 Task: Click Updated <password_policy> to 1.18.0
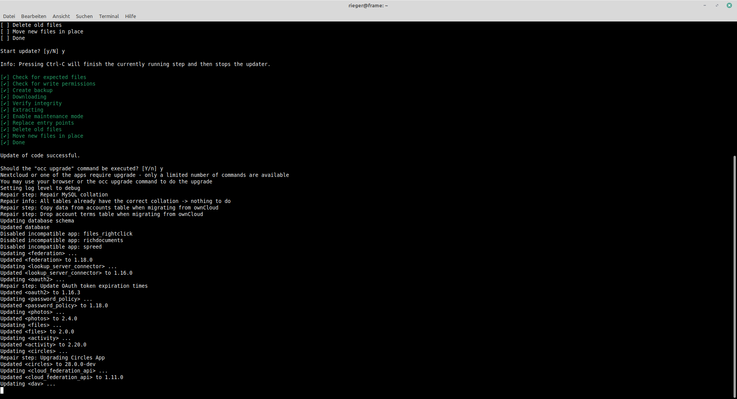tap(54, 305)
